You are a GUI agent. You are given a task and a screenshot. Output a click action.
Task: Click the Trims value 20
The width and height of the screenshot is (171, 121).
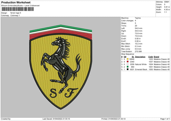point(136,26)
